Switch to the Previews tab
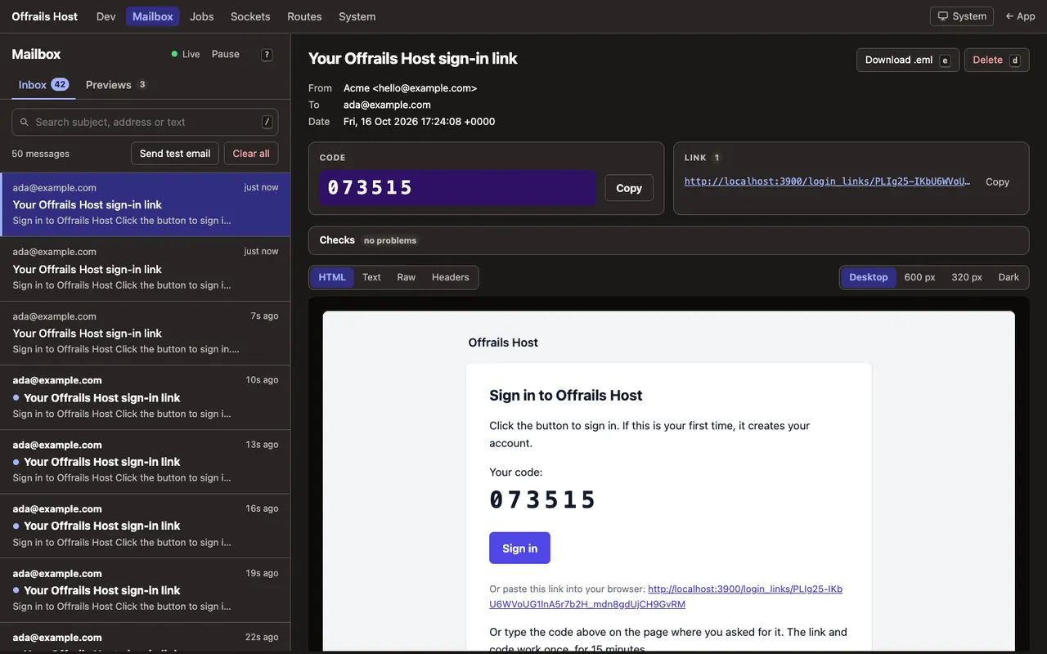This screenshot has height=654, width=1047. pyautogui.click(x=115, y=84)
